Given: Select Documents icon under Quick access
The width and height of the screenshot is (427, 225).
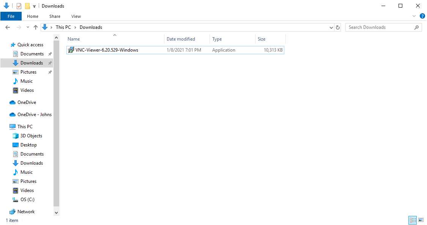Looking at the screenshot, I should pyautogui.click(x=16, y=54).
